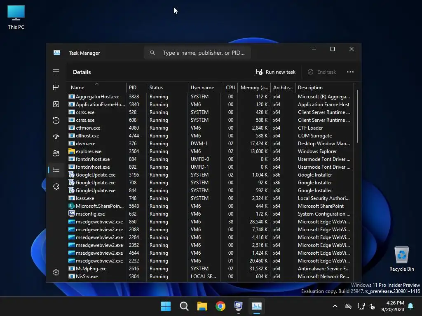The width and height of the screenshot is (422, 316).
Task: Click the AggregatorHost.exe process icon
Action: coord(71,96)
